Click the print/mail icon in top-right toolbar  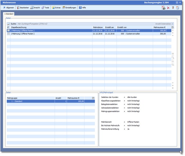pyautogui.click(x=163, y=8)
